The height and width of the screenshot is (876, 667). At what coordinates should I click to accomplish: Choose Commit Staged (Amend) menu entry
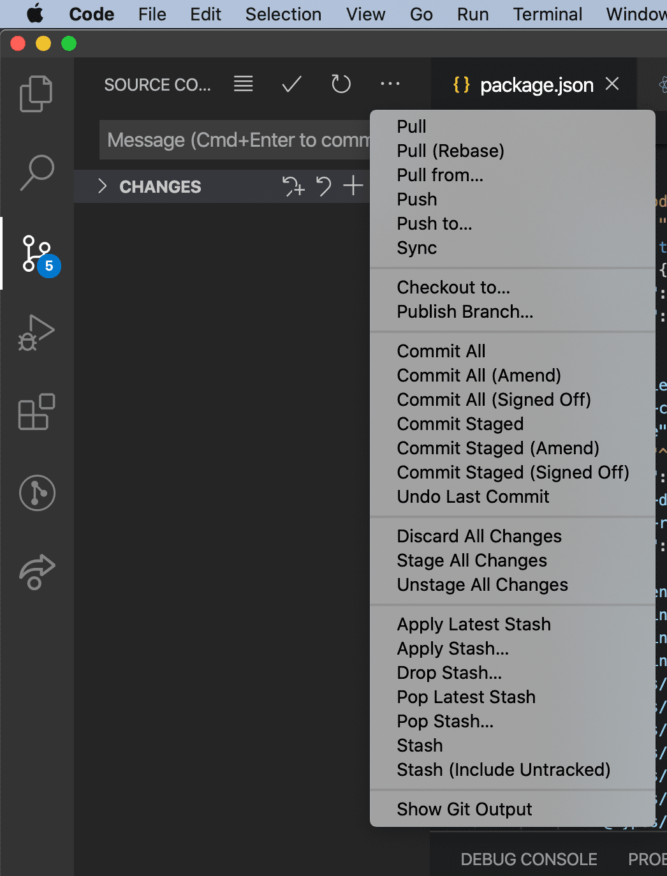coord(497,449)
